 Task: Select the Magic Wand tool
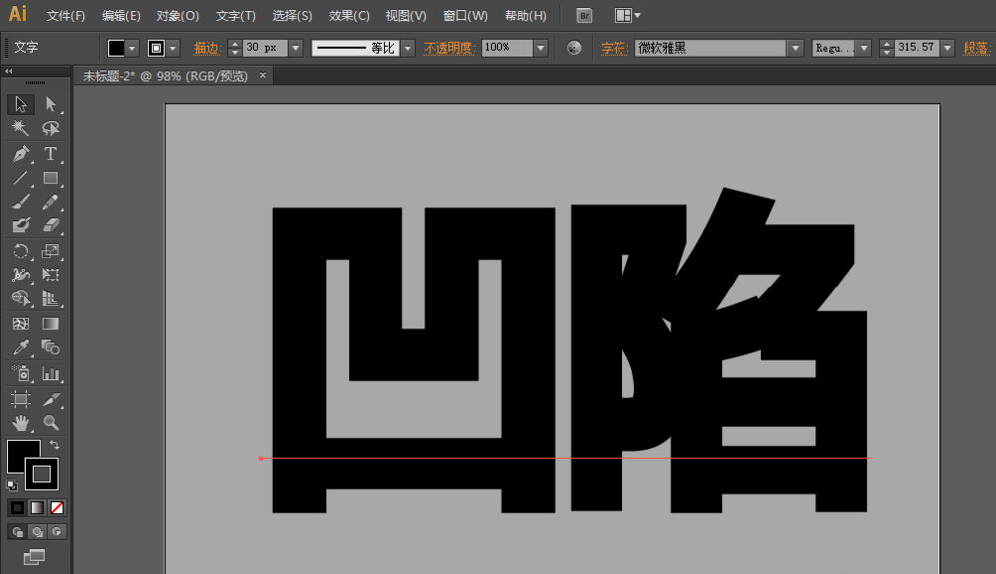20,128
